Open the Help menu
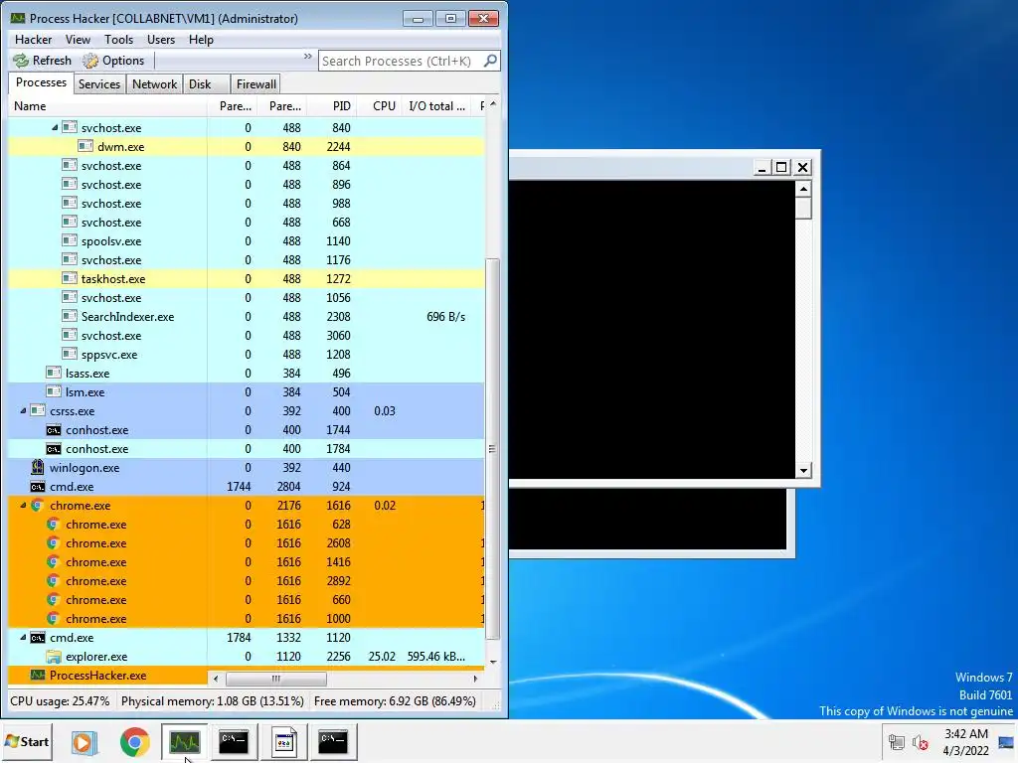The width and height of the screenshot is (1018, 763). pyautogui.click(x=201, y=40)
